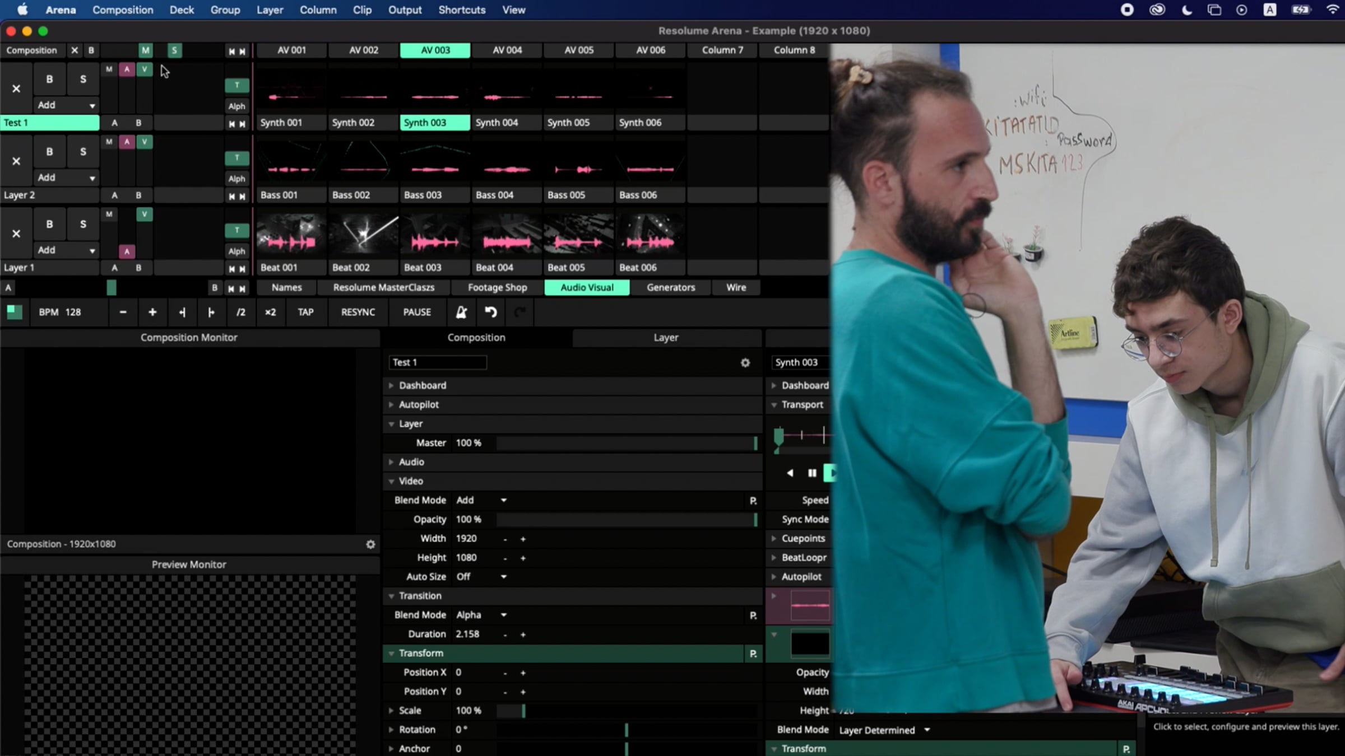The height and width of the screenshot is (756, 1345).
Task: Clear Layer 1 with the X icon
Action: click(16, 234)
